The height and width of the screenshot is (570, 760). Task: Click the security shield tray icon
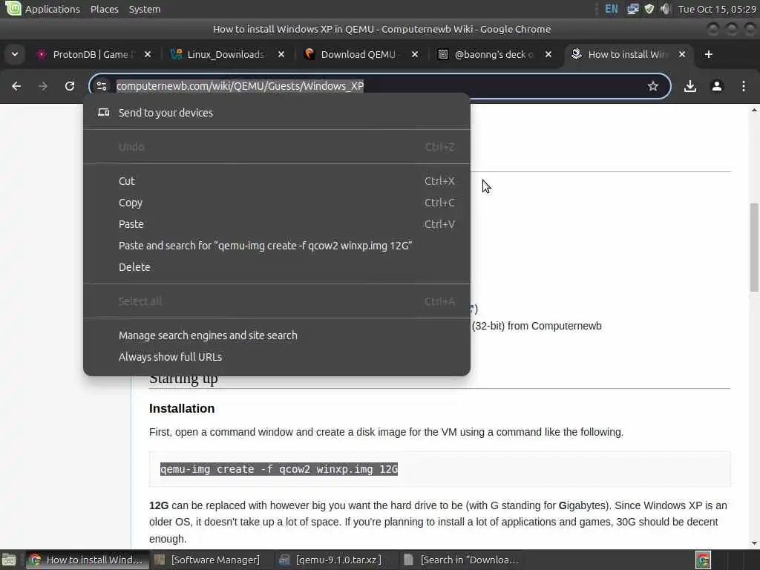[x=649, y=9]
